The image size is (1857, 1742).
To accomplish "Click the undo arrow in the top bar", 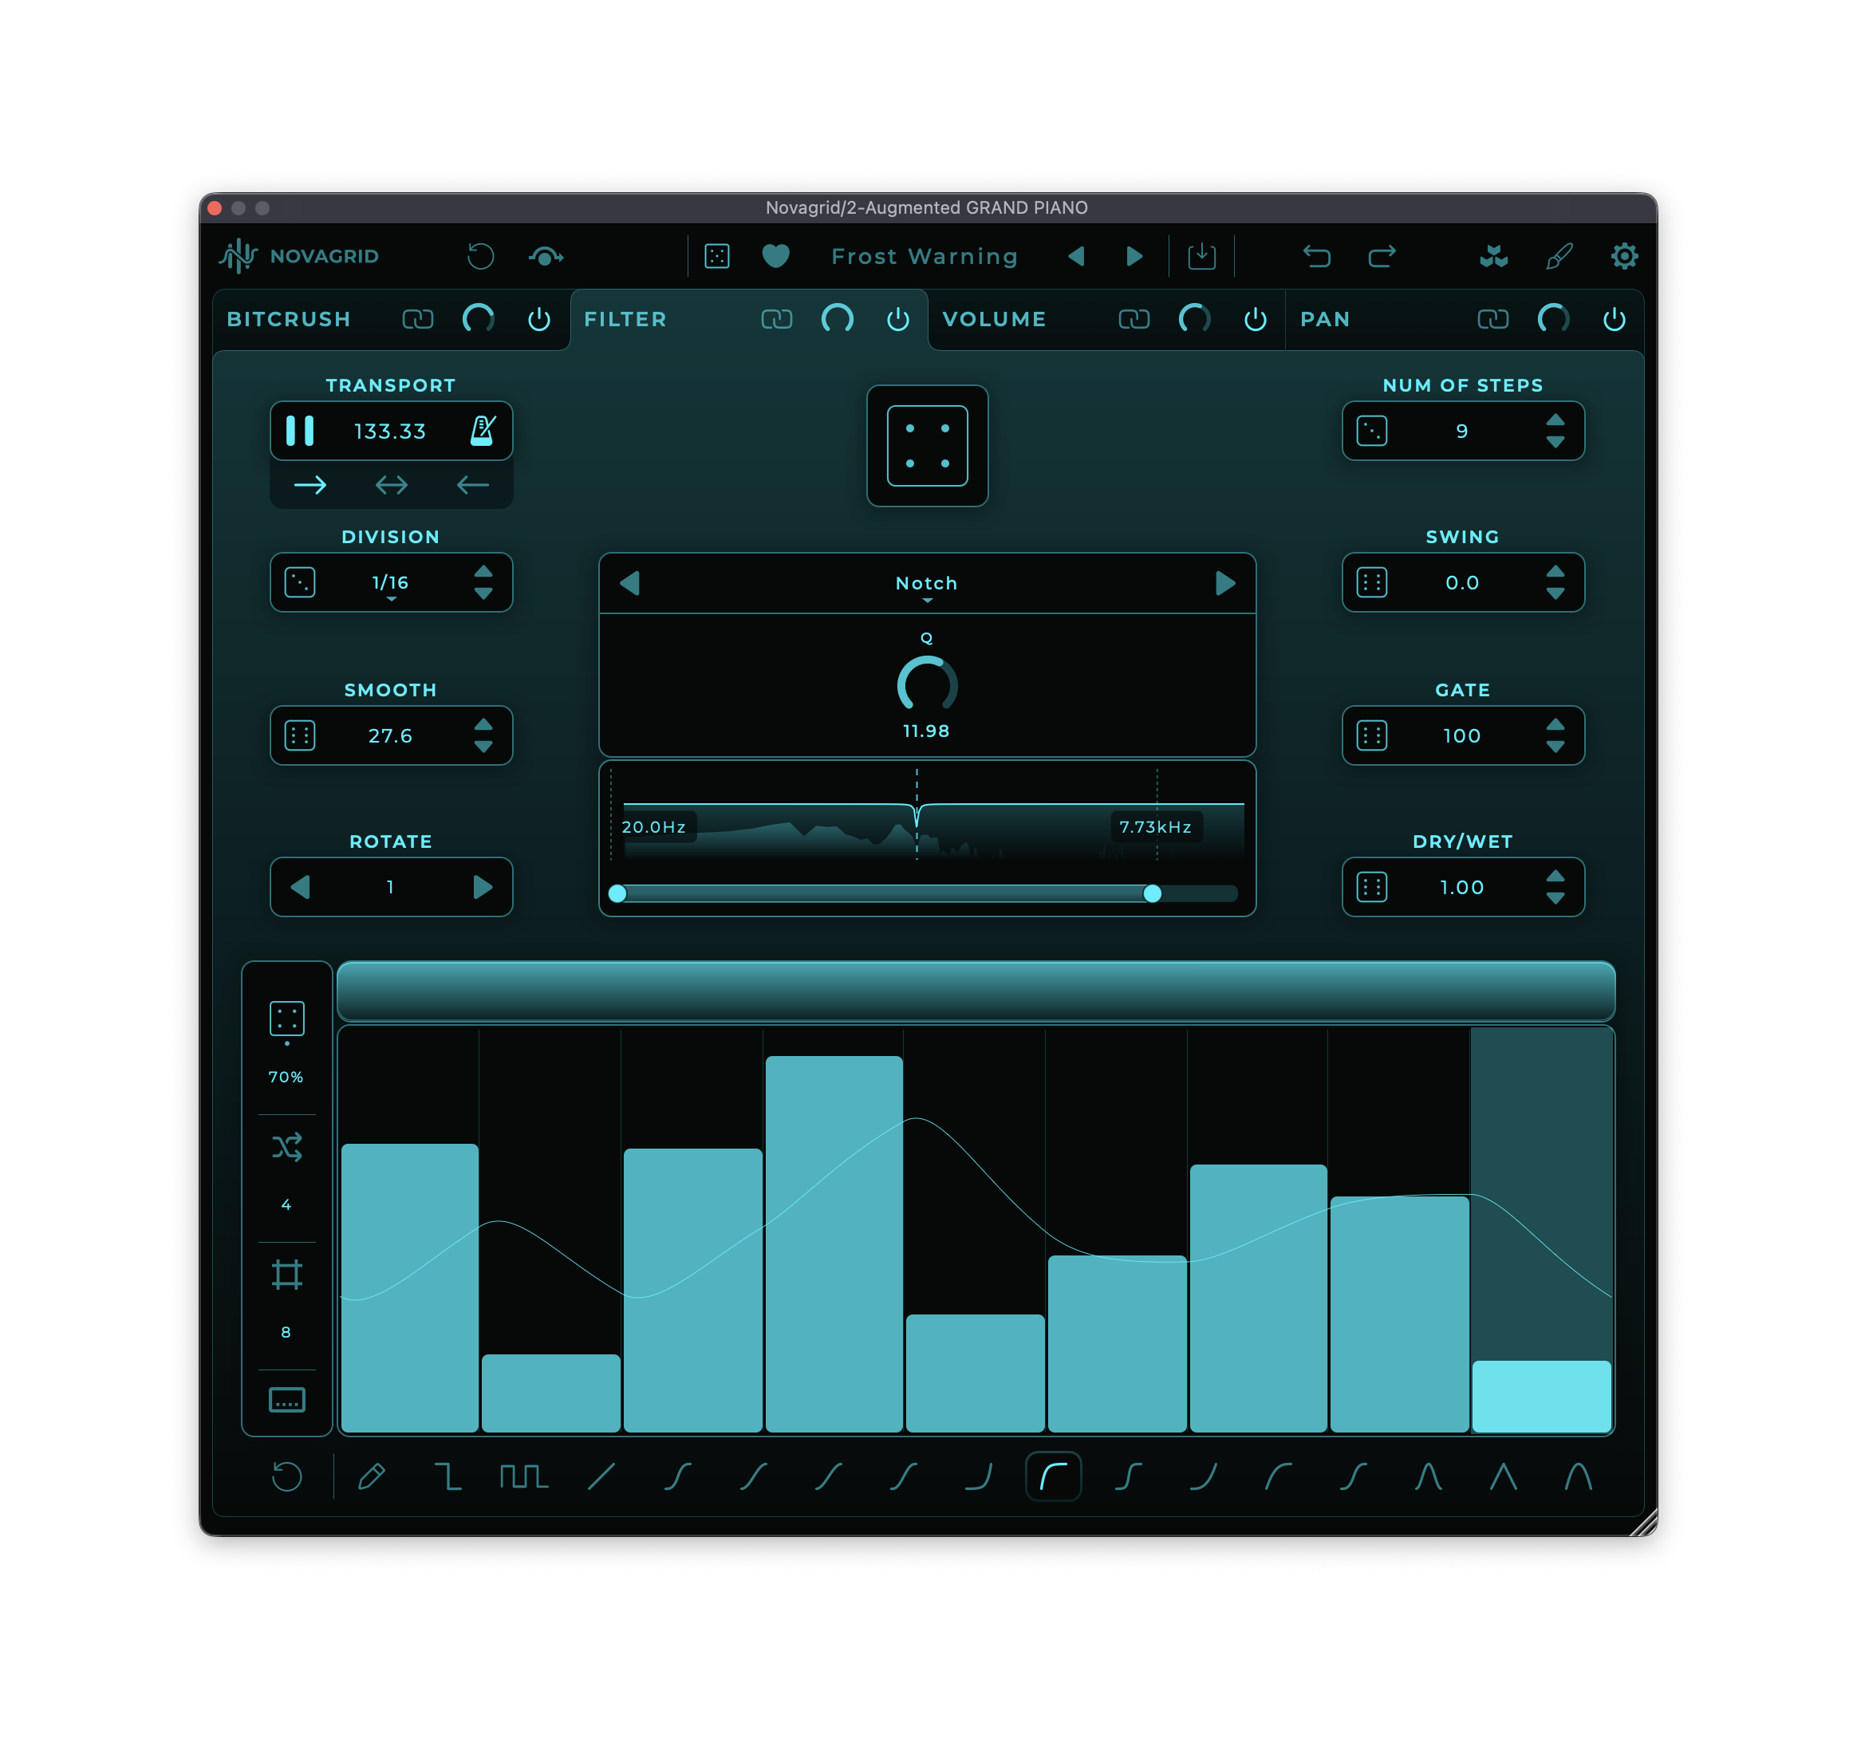I will [1316, 256].
